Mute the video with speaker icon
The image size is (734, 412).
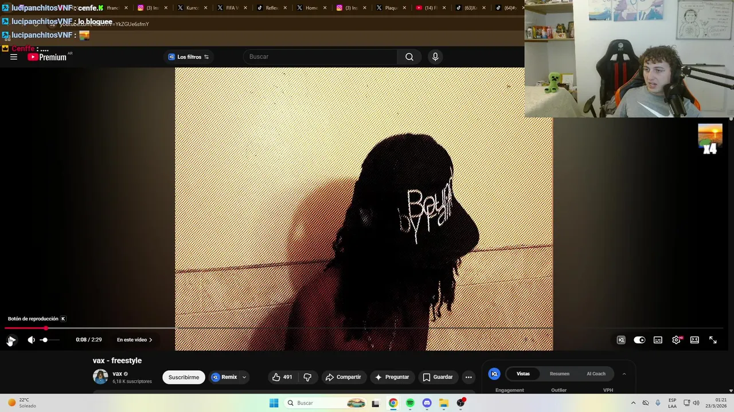pos(31,340)
